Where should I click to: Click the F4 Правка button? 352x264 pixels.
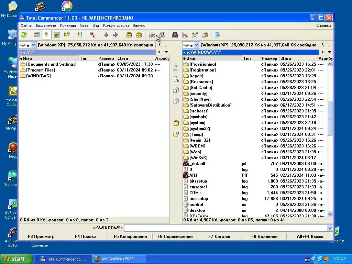pyautogui.click(x=86, y=236)
